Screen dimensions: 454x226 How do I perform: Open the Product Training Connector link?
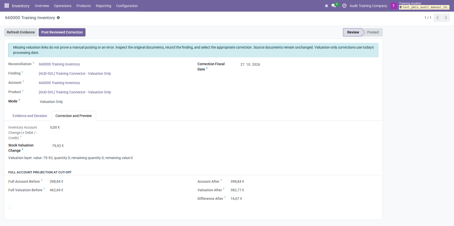[x=75, y=92]
